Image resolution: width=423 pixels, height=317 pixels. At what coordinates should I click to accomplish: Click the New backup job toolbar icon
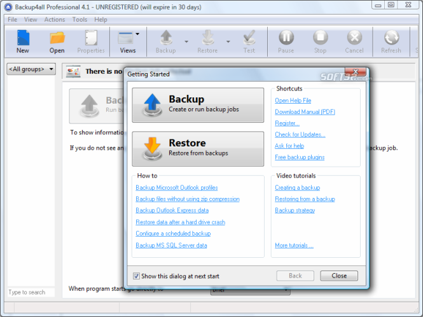[23, 38]
